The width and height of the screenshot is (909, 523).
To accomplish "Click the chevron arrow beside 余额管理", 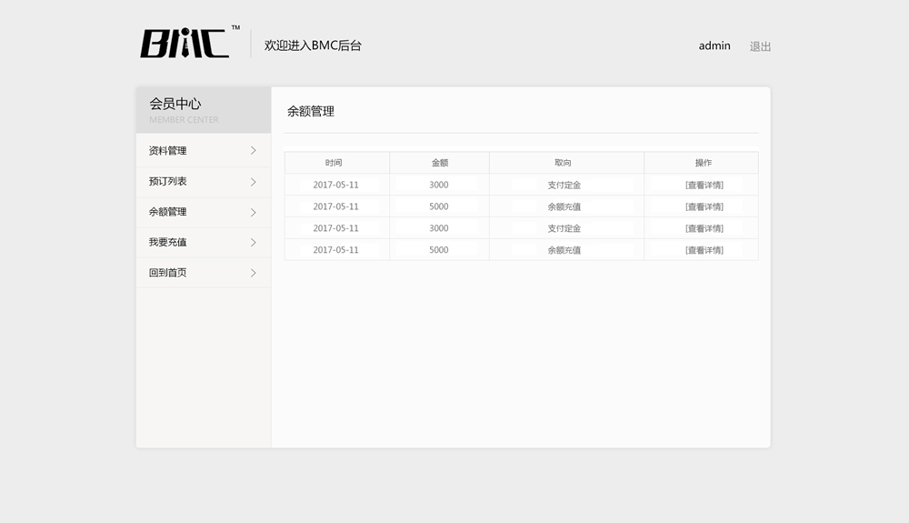I will (x=253, y=212).
